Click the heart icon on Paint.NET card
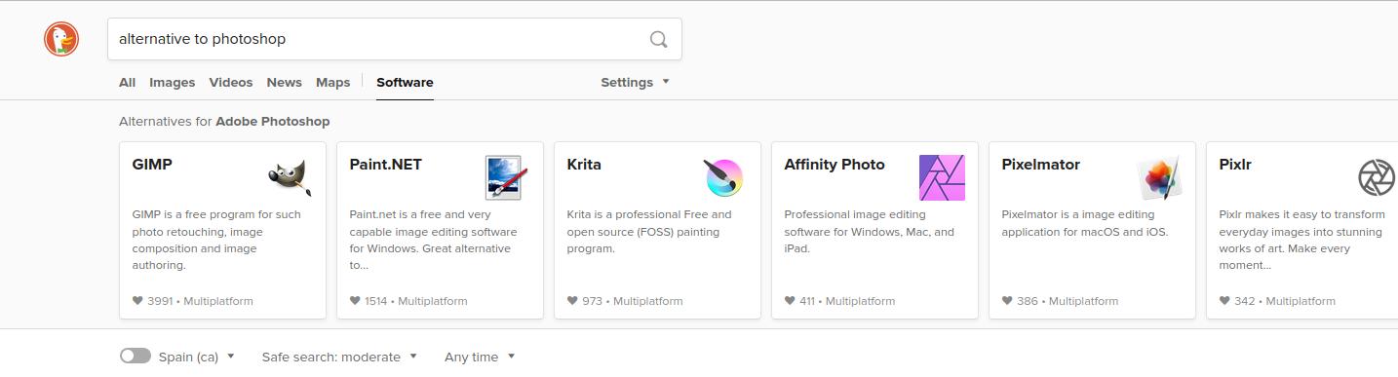 [x=355, y=301]
